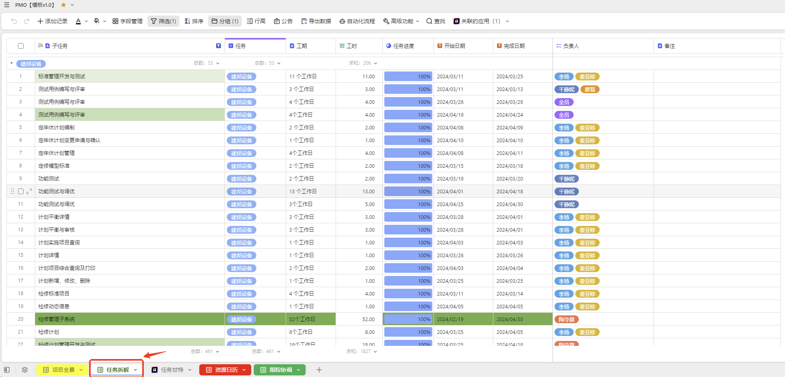This screenshot has width=785, height=377.
Task: Open 字段管理 field management
Action: [127, 21]
